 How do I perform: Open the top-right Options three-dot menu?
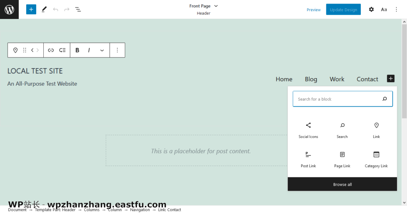click(x=396, y=10)
